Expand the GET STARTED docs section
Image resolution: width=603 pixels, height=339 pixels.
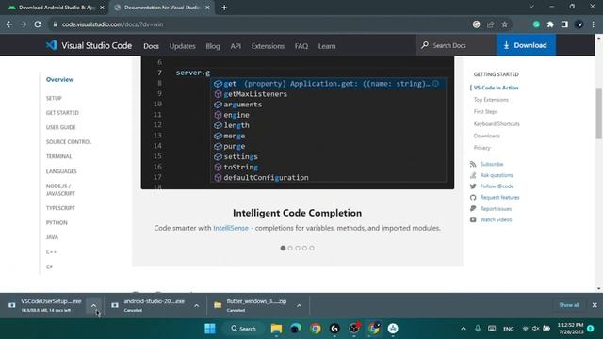62,113
